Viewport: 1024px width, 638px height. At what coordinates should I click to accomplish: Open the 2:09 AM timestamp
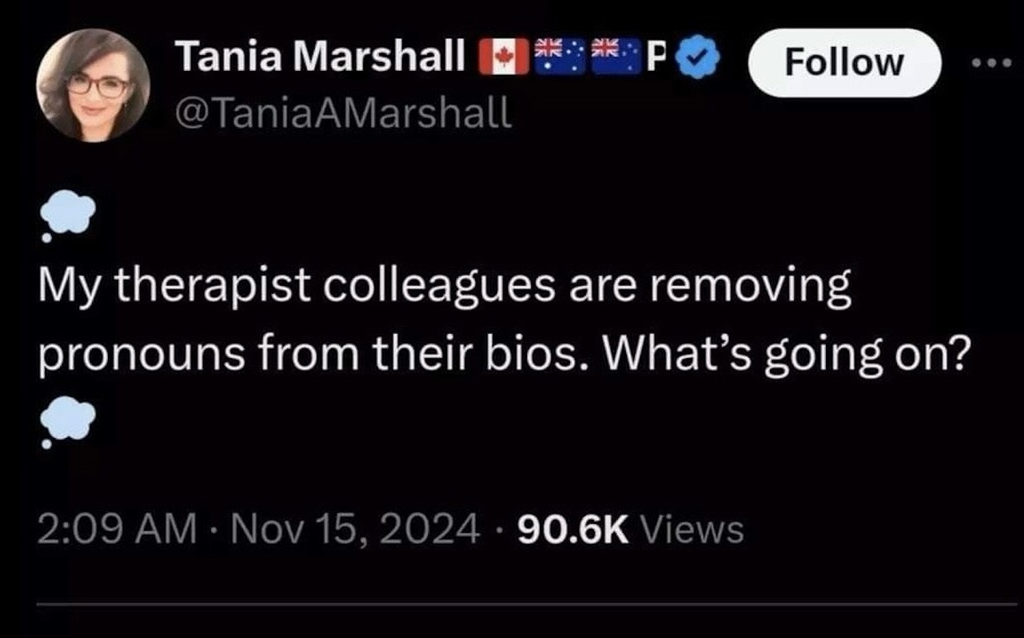(117, 530)
